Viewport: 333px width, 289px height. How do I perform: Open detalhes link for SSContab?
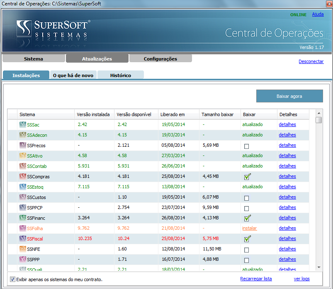pos(287,166)
